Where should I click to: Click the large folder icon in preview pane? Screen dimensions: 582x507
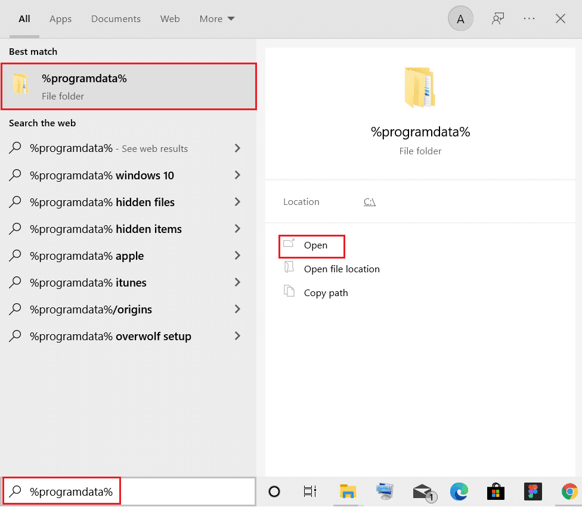(x=420, y=88)
